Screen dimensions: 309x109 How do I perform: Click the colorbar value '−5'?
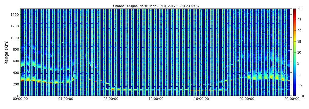point(300,85)
